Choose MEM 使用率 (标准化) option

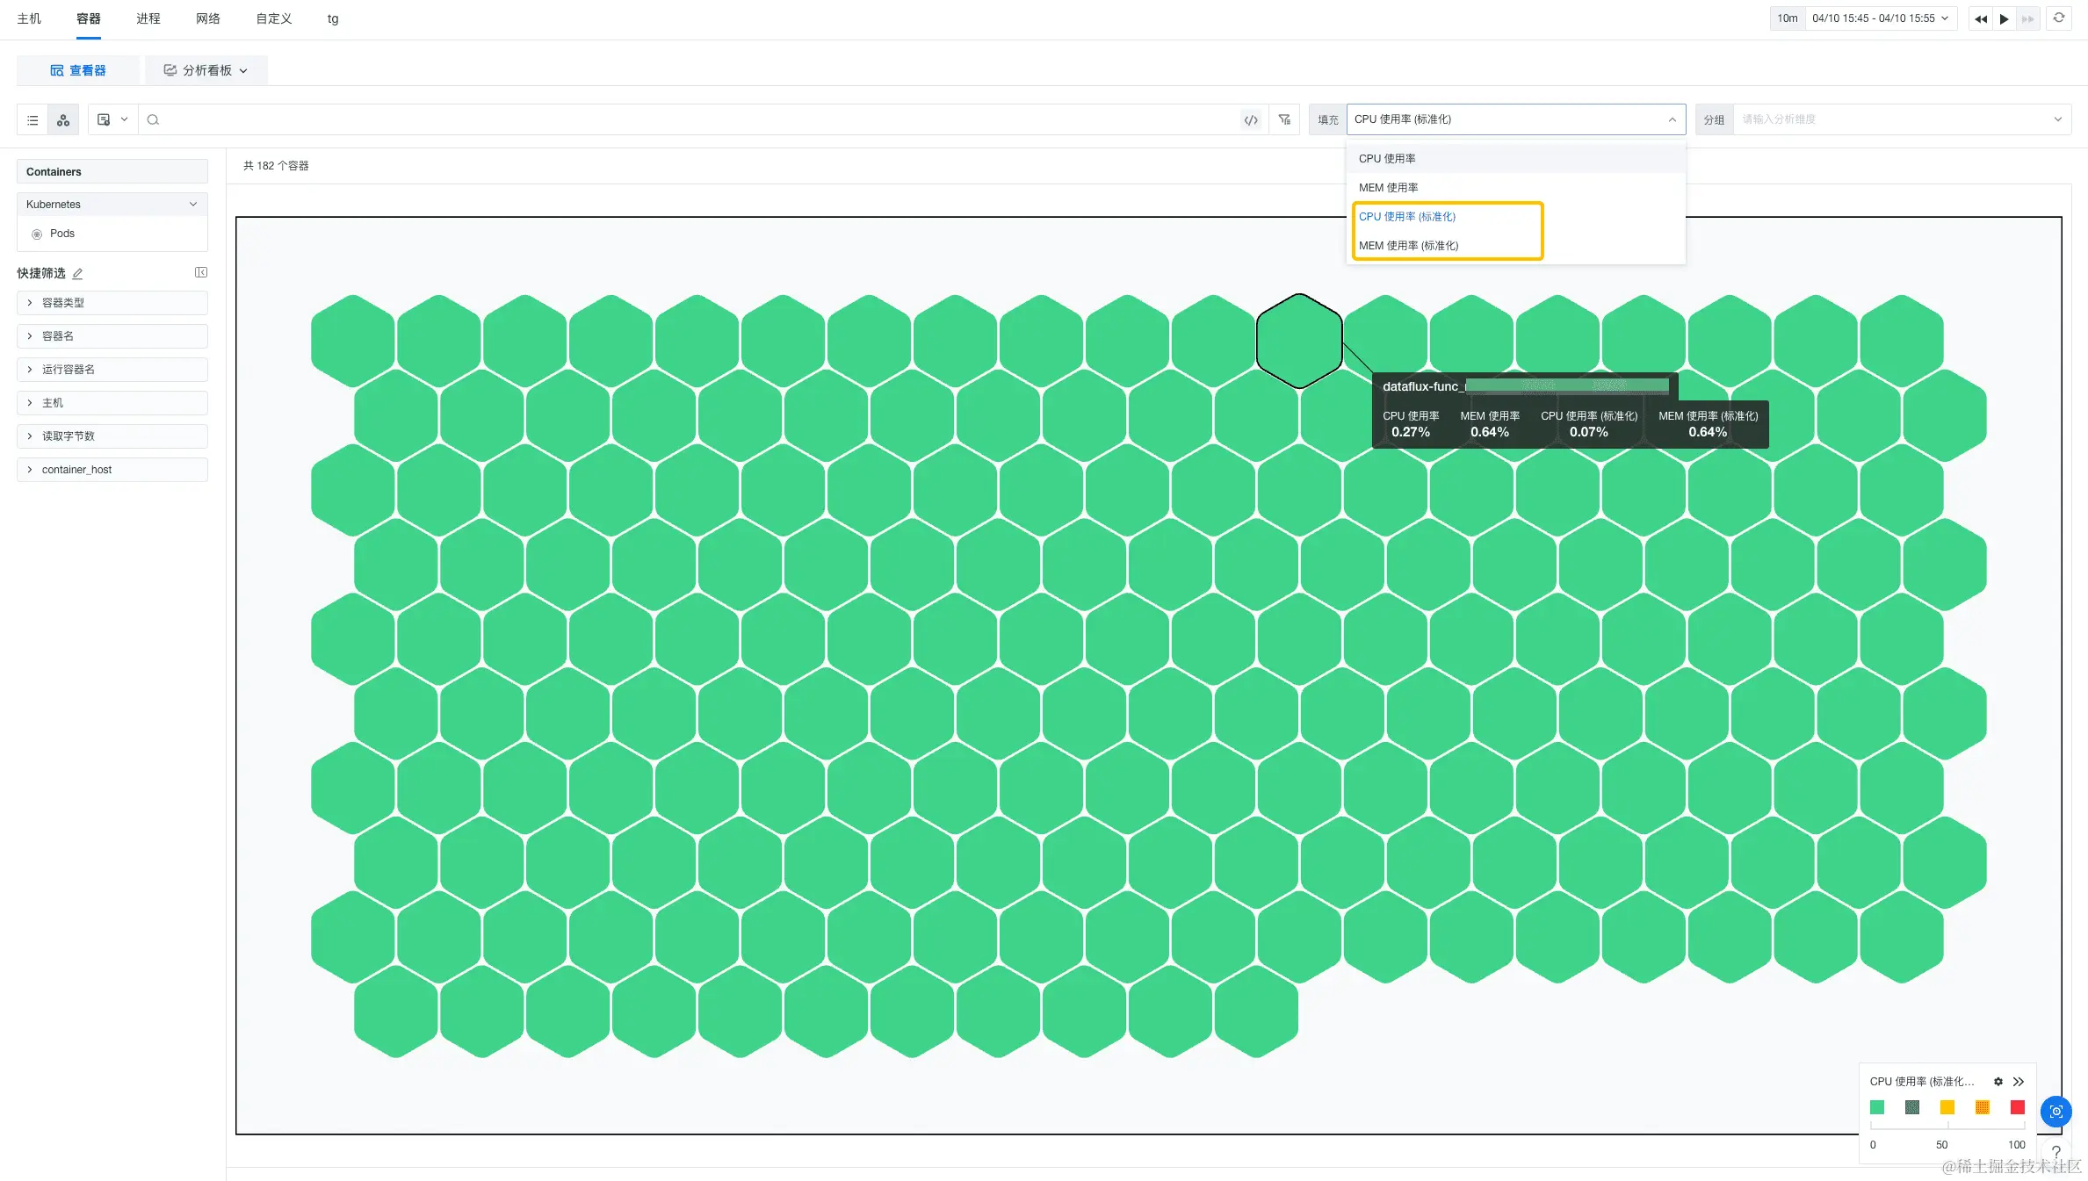click(1408, 246)
